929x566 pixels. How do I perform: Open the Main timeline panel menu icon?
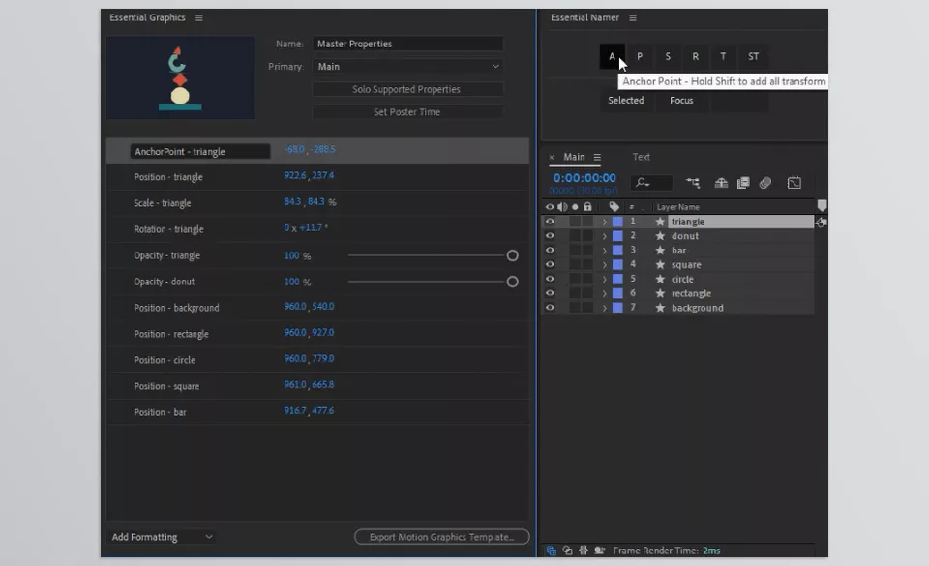597,157
